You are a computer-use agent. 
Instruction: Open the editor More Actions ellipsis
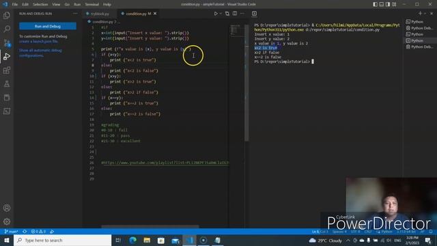click(x=242, y=14)
